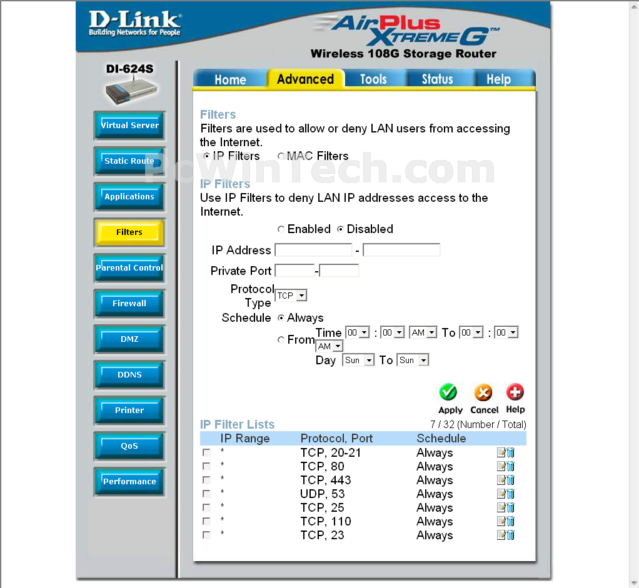Click the yellow Filters sidebar button
This screenshot has height=588, width=639.
pos(129,232)
